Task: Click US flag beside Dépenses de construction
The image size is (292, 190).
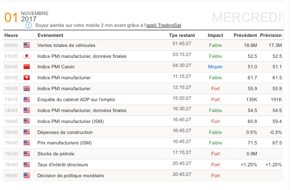Action: [26, 132]
